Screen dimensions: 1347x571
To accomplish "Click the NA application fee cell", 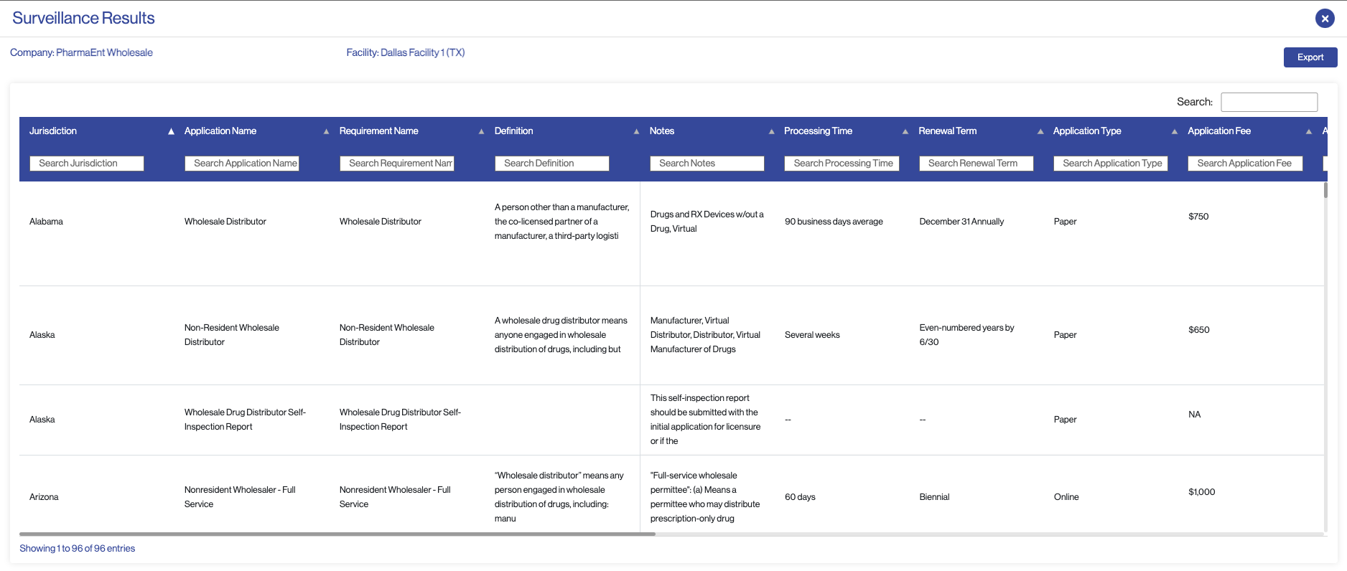I will click(1195, 415).
